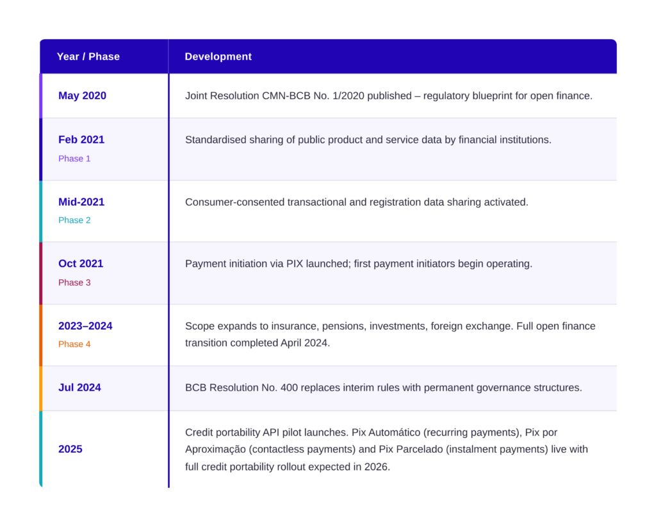Click the "Year / Phase" column header
Screen dimensions: 656x527
[88, 56]
